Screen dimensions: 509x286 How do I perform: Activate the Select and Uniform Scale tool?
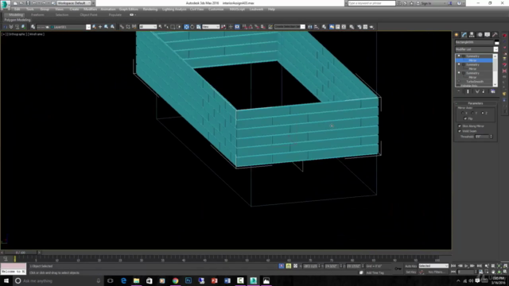198,27
